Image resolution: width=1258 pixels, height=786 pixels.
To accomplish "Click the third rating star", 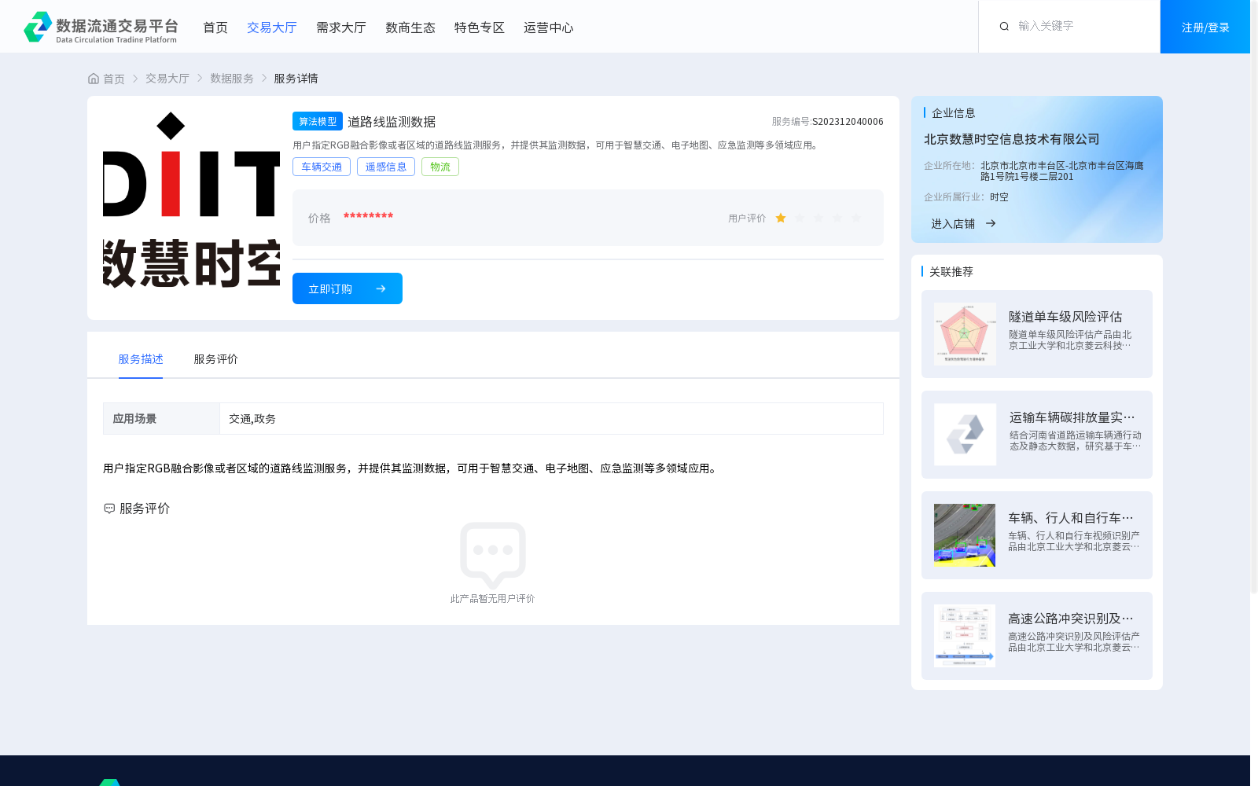I will (x=818, y=218).
